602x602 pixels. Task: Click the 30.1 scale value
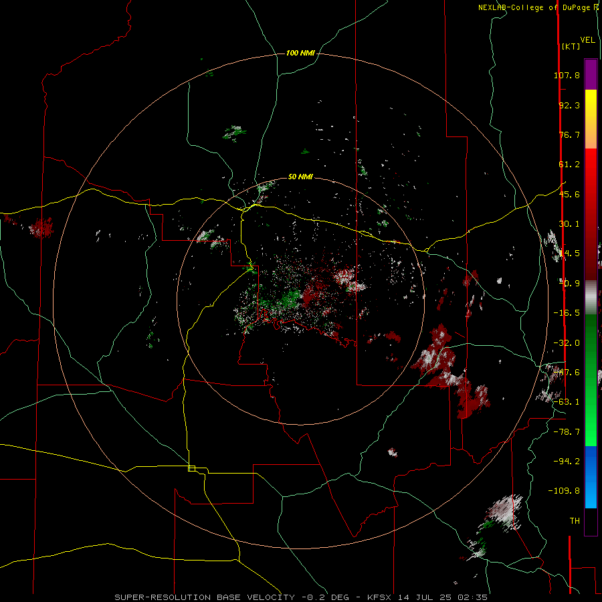[569, 224]
